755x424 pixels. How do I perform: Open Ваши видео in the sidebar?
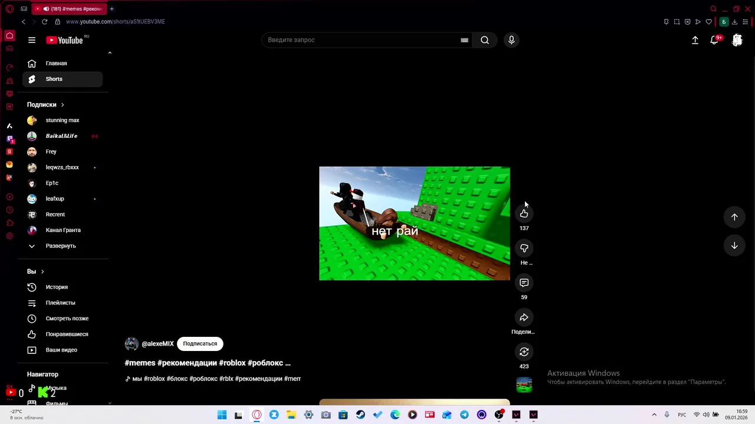[x=63, y=350]
